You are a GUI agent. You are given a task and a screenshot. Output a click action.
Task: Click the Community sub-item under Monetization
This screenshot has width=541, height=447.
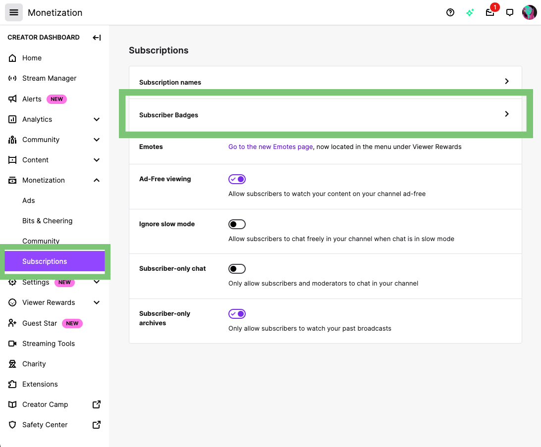click(x=41, y=241)
